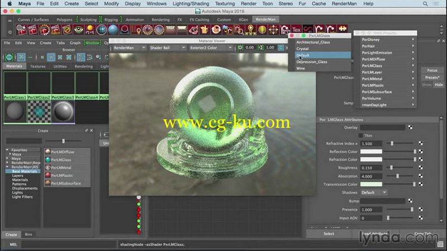
Task: Click the Batch render shelf icon
Action: [55, 30]
